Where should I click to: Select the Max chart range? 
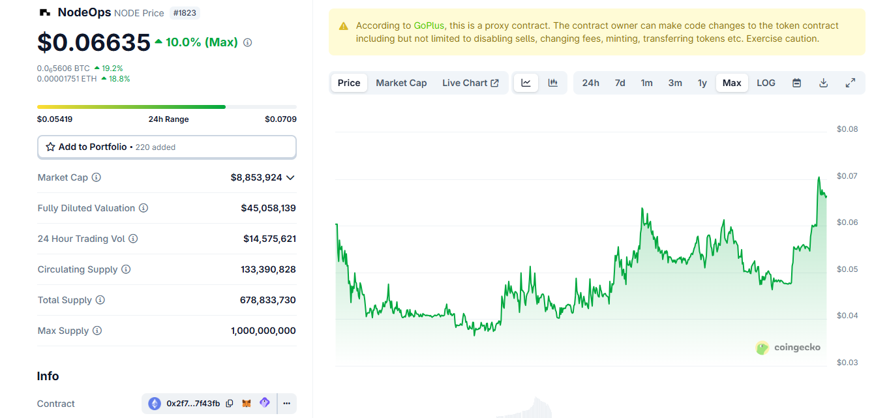[732, 83]
